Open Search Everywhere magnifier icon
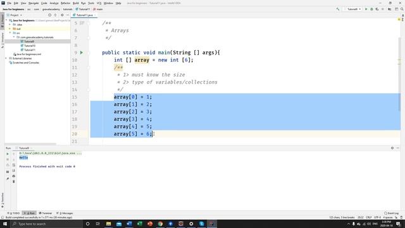Screen dimensions: 405x228 click(x=402, y=9)
